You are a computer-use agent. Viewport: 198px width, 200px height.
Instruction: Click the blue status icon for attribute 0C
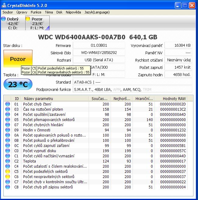pyautogui.click(x=8, y=145)
